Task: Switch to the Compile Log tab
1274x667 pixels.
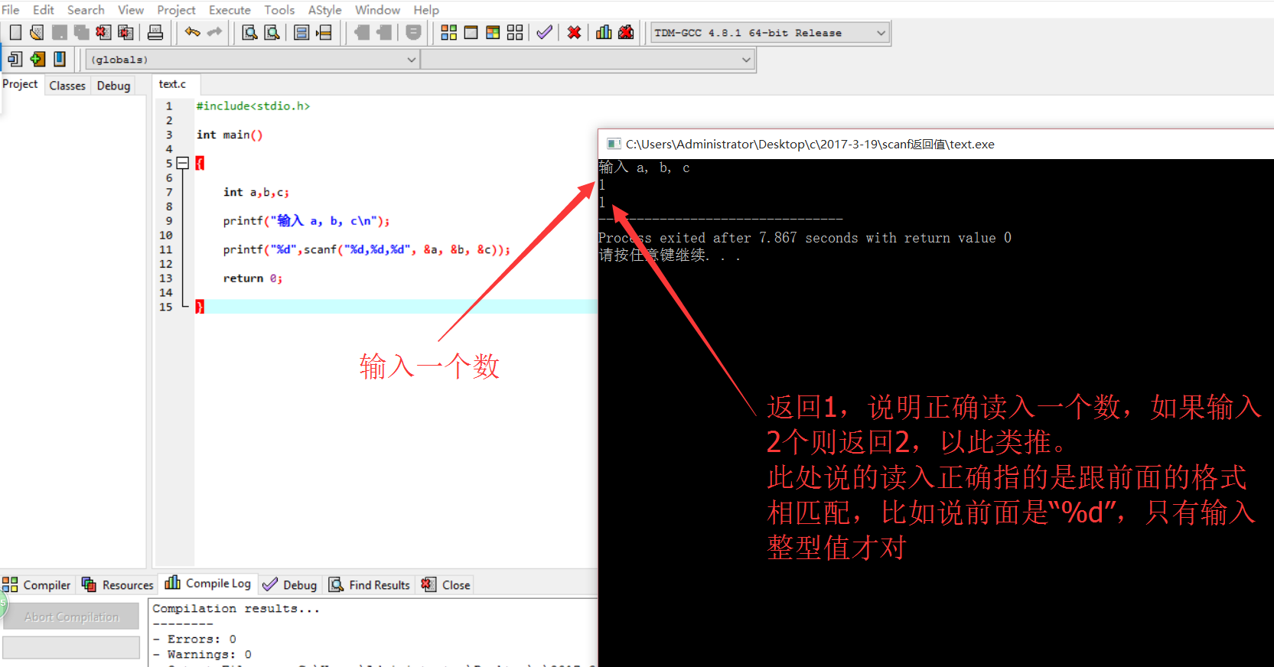Action: tap(208, 584)
